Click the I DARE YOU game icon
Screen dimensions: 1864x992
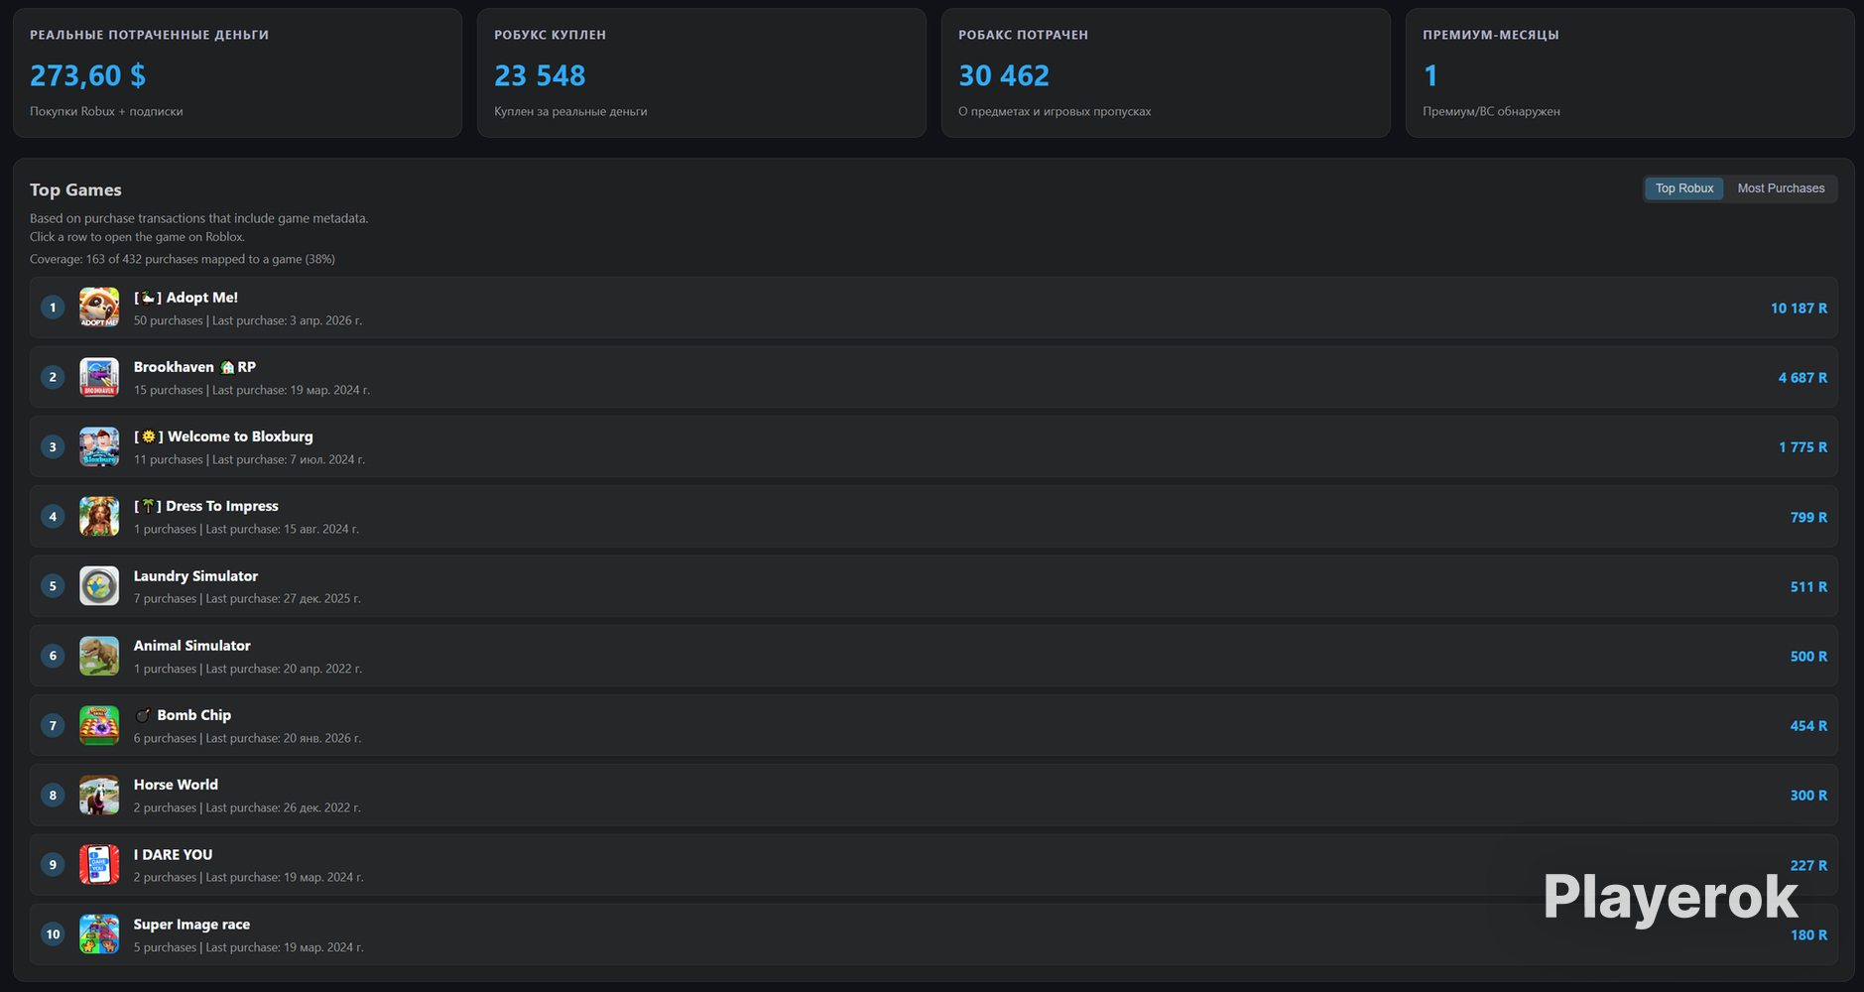(x=99, y=865)
